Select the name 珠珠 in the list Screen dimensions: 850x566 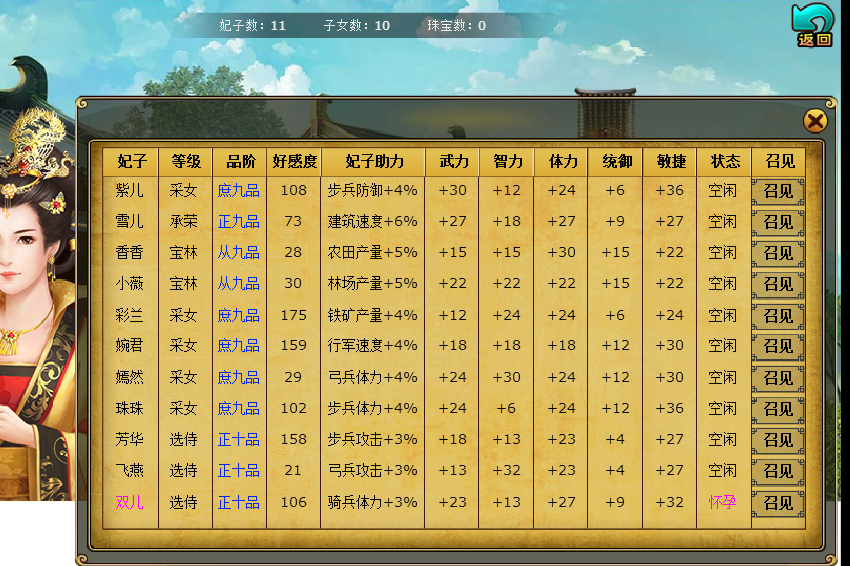coord(129,409)
